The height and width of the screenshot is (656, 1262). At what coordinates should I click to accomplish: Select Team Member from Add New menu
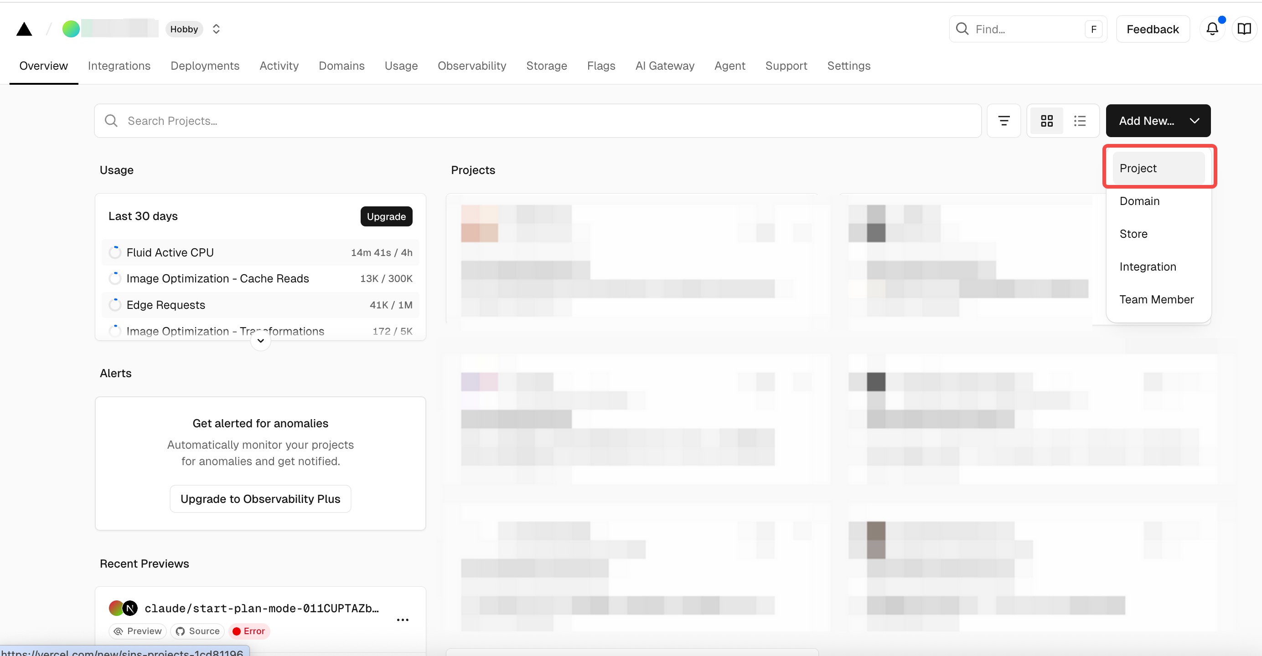(1158, 299)
